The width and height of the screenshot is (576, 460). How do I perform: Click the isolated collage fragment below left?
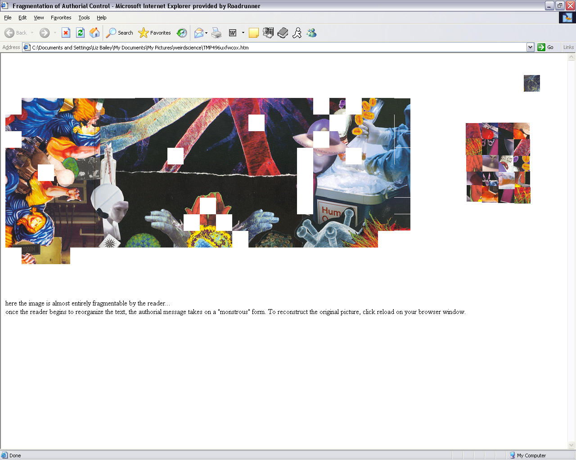(46, 256)
